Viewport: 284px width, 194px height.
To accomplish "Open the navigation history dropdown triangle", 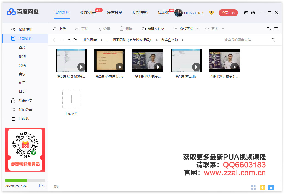I will (69, 40).
